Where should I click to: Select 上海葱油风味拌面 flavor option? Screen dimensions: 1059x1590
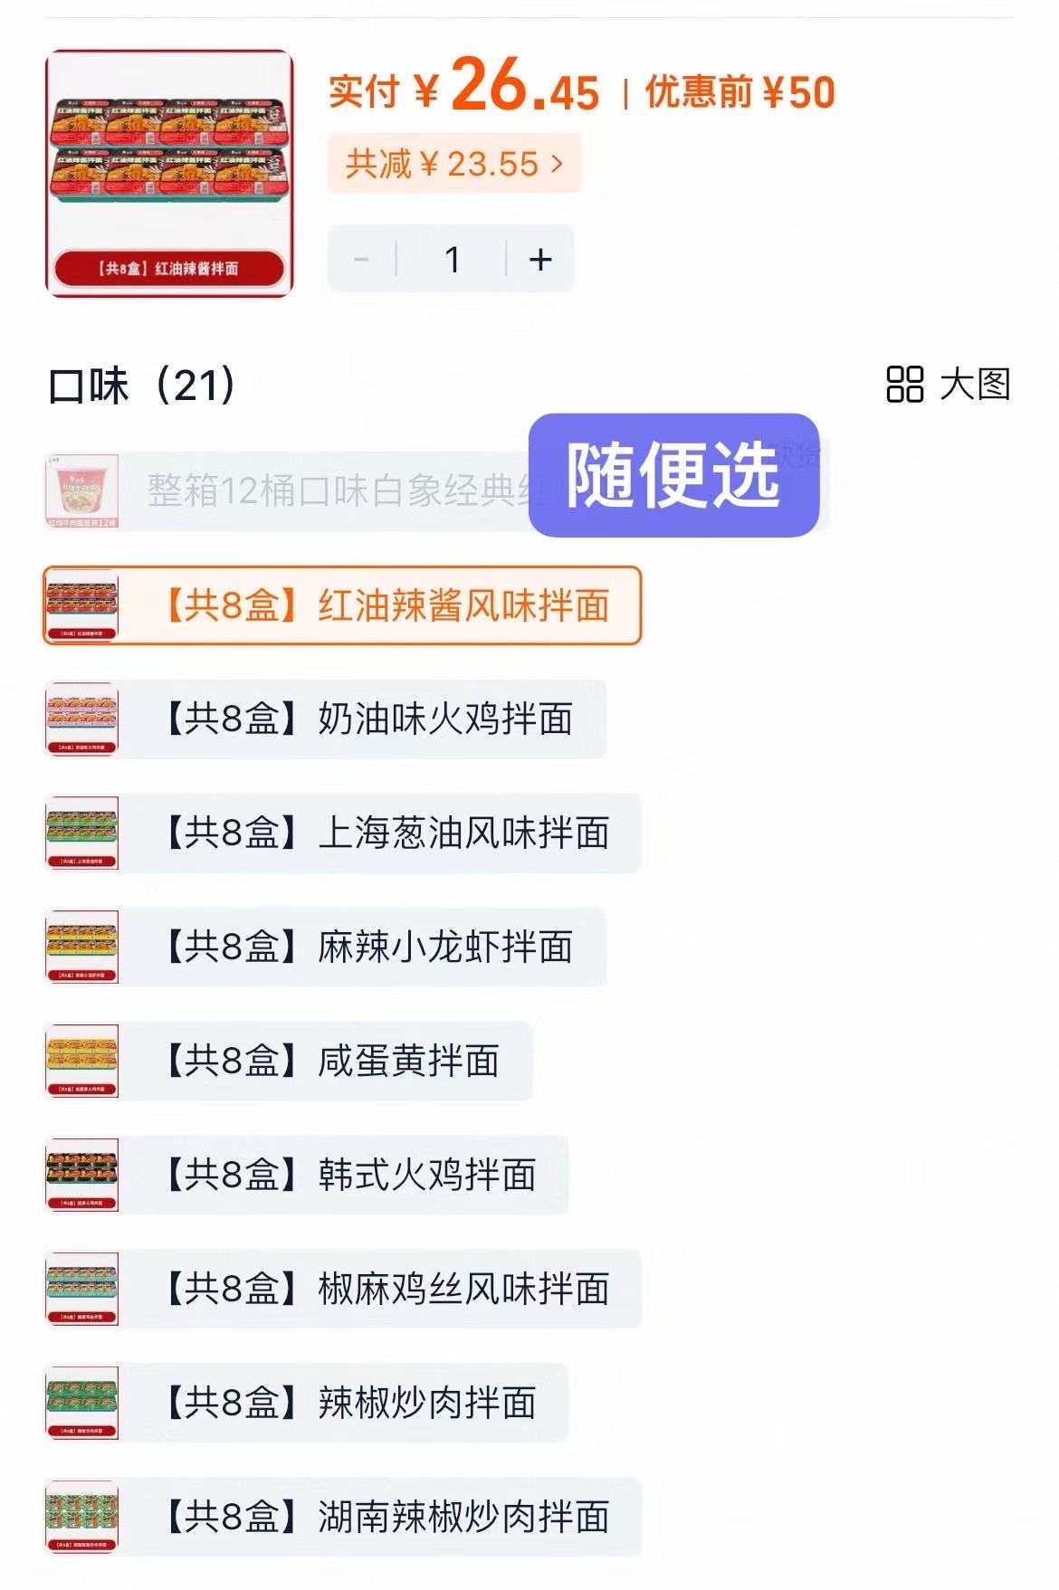click(342, 833)
